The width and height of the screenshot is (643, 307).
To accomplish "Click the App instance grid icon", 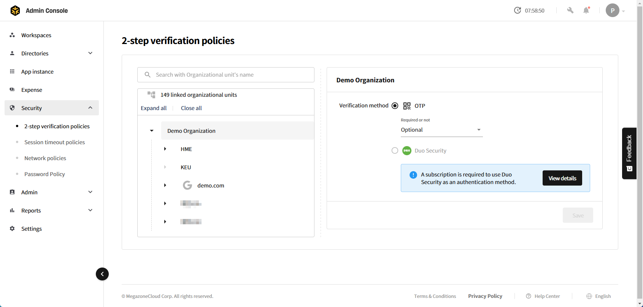I will click(x=12, y=71).
